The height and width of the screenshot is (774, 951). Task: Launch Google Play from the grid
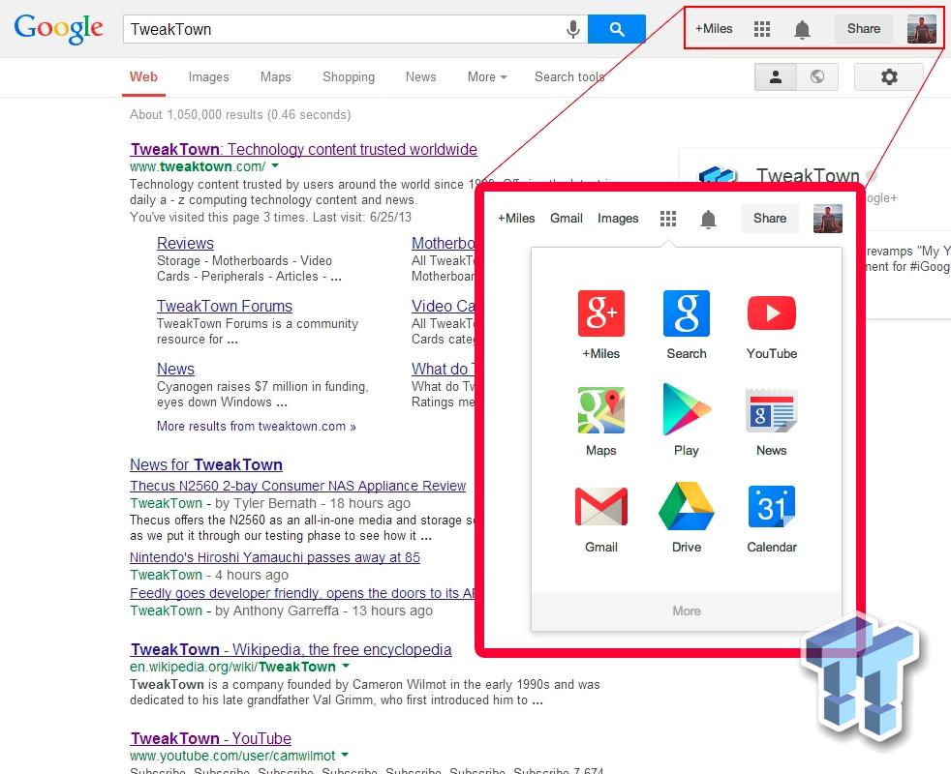point(686,410)
